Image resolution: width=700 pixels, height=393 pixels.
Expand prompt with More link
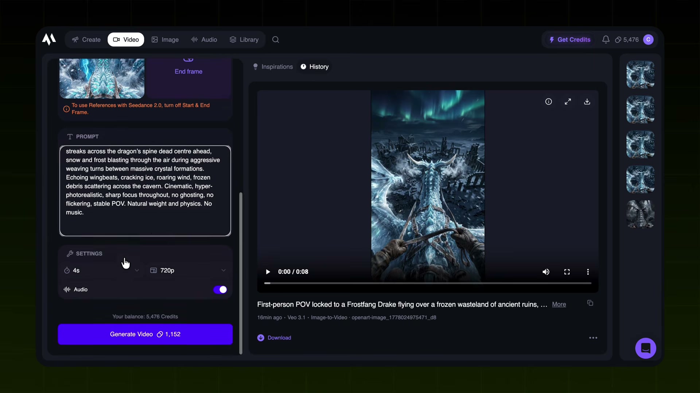559,304
